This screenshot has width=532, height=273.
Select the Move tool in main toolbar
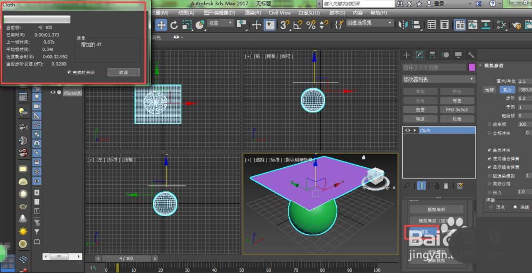coord(161,25)
